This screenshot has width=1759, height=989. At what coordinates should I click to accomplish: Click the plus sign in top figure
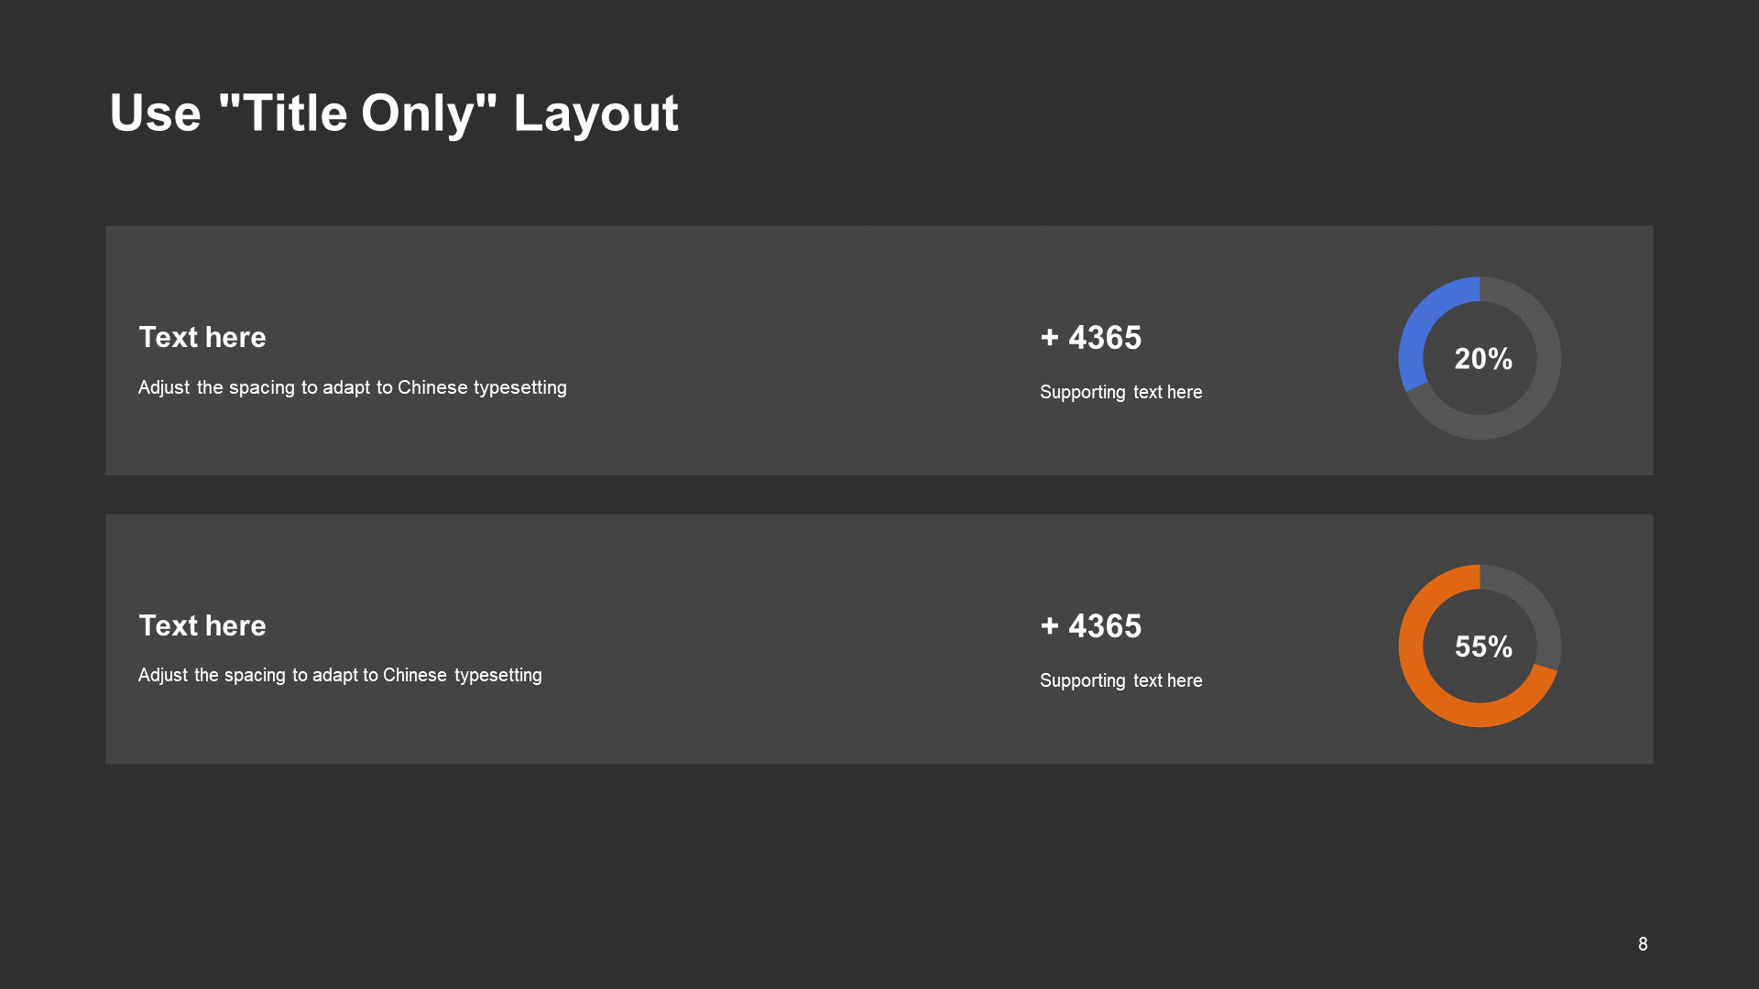pos(1050,338)
